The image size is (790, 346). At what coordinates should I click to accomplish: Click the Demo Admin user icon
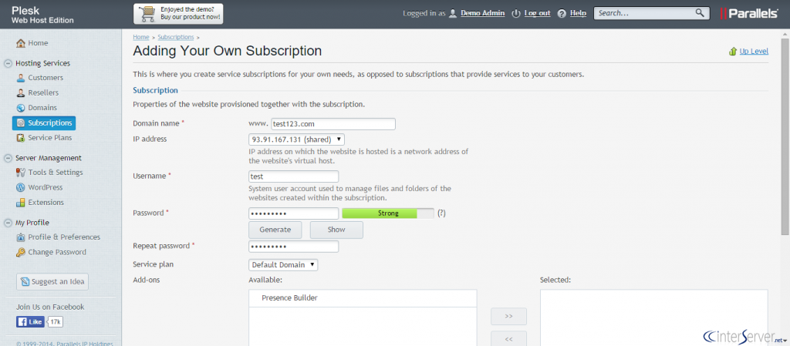click(x=453, y=14)
